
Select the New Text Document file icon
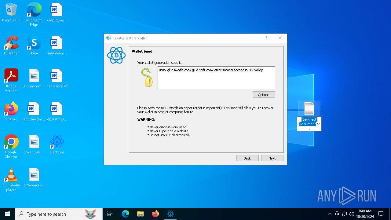click(x=309, y=109)
